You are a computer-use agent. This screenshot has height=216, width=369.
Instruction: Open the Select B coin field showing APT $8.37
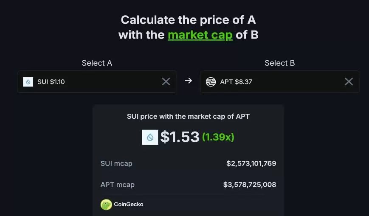[x=276, y=82]
